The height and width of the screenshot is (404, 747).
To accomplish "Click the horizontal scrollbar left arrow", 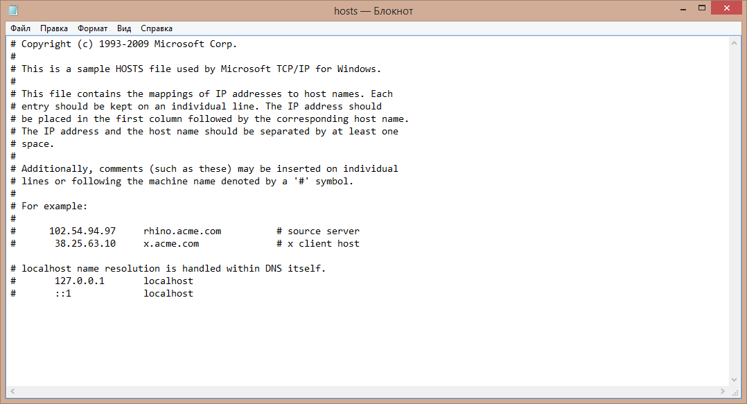I will point(12,391).
